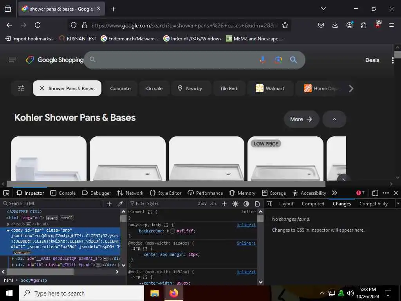Screen dimensions: 401x301
Task: Expand the first div child node
Action: (x=13, y=259)
